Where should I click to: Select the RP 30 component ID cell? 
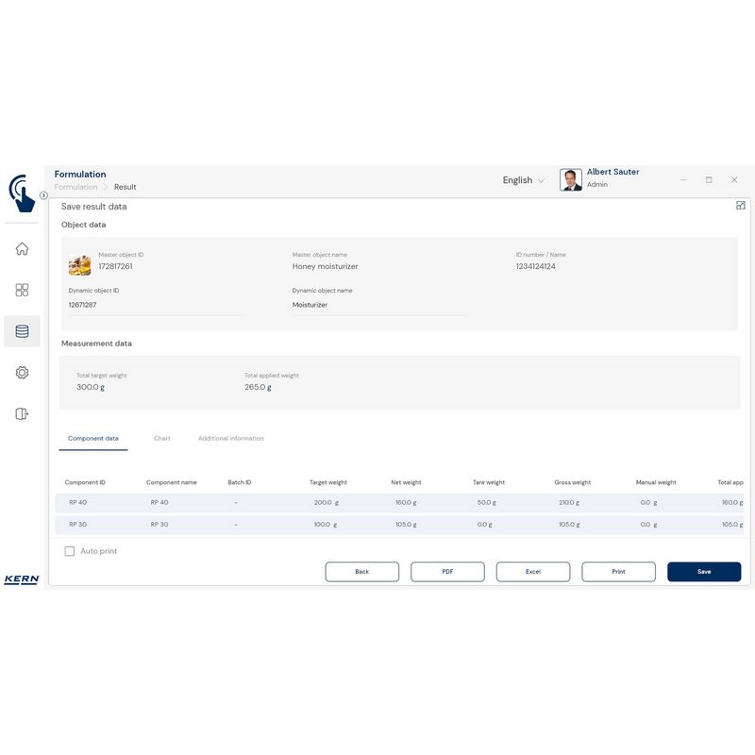pos(78,525)
